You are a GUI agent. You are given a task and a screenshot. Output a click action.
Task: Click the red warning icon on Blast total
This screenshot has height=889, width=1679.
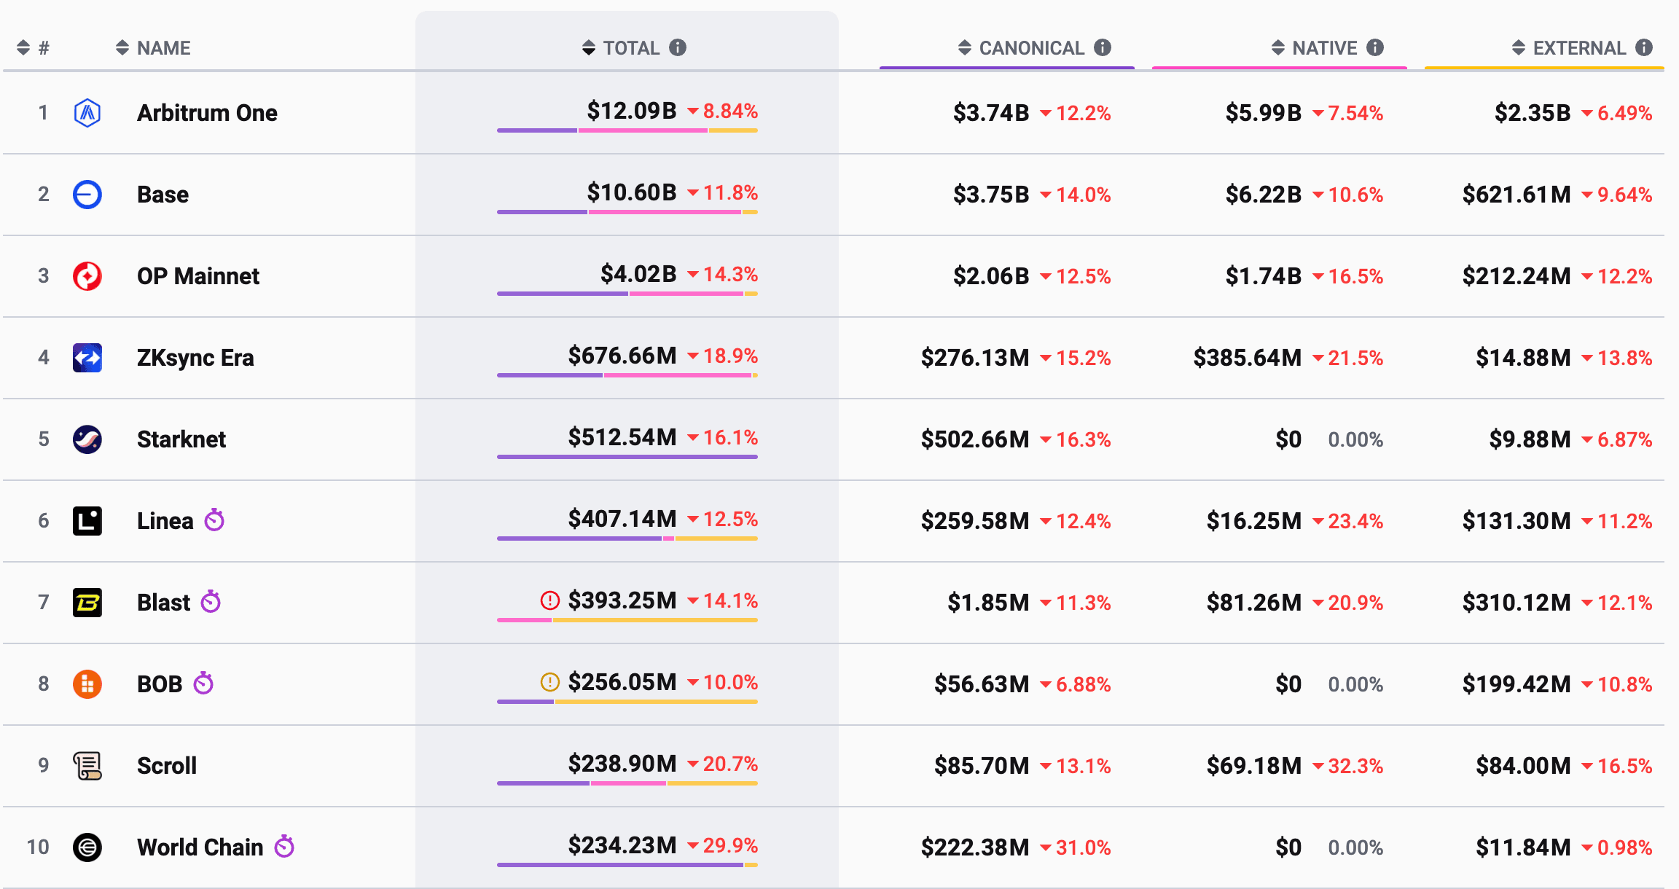pos(549,600)
